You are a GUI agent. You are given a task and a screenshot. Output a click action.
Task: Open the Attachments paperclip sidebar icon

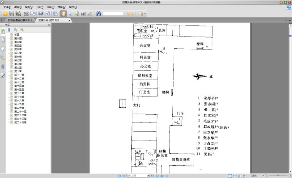[3, 66]
